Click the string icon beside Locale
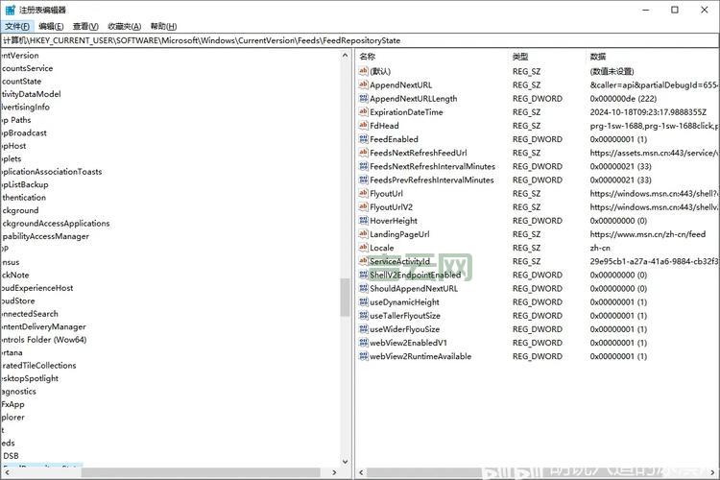This screenshot has width=720, height=480. click(x=364, y=248)
